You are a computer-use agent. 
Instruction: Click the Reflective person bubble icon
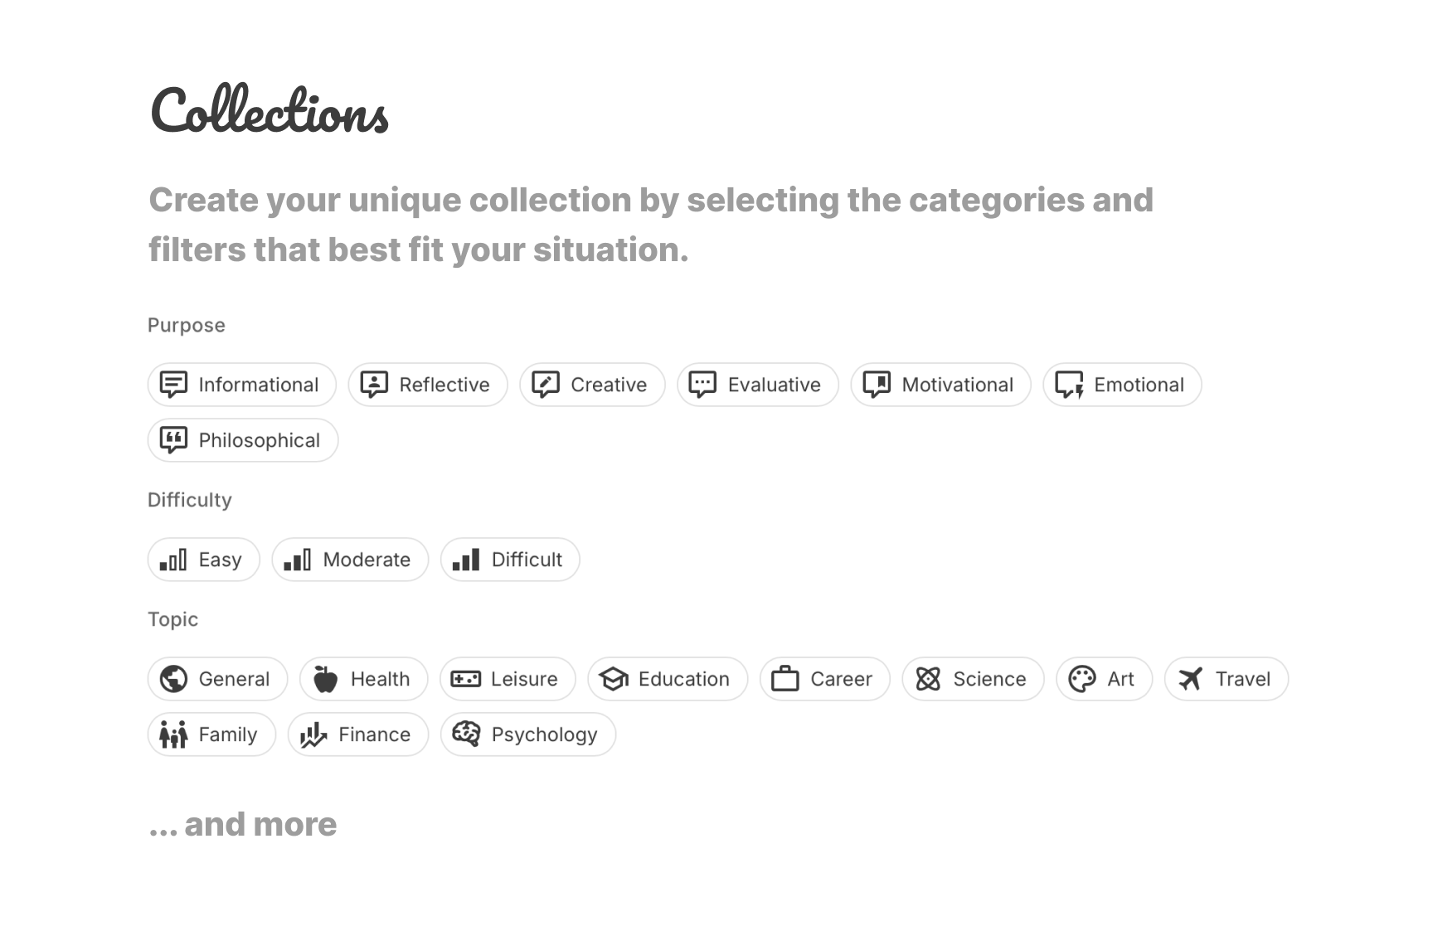click(374, 385)
